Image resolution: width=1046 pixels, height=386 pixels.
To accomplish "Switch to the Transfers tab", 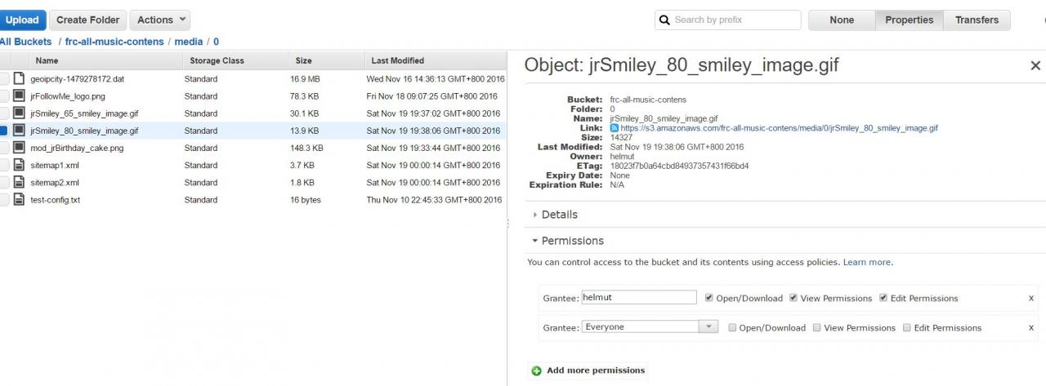I will [x=977, y=20].
